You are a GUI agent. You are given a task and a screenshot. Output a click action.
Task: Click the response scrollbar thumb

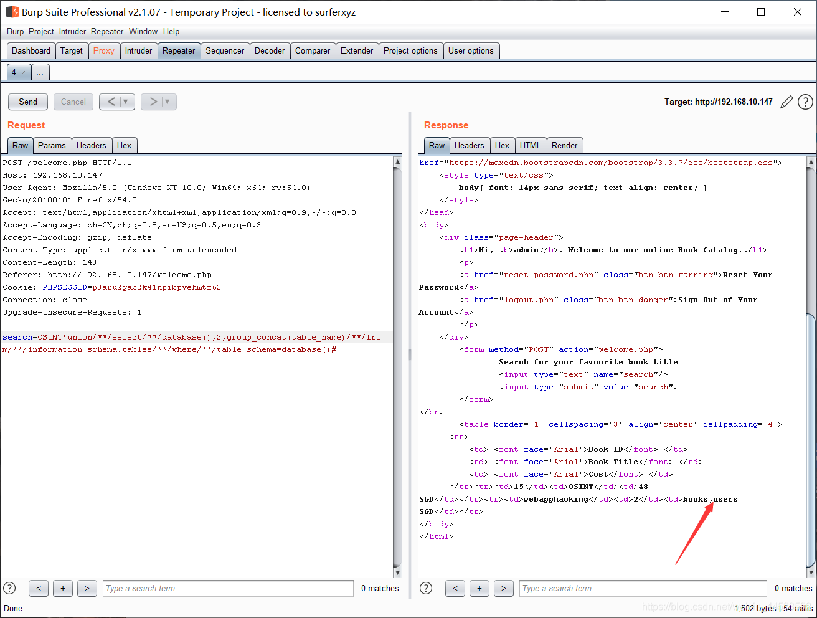point(811,439)
